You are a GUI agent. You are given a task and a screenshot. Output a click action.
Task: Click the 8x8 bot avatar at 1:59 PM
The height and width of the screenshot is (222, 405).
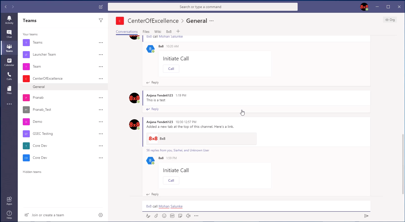[150, 161]
